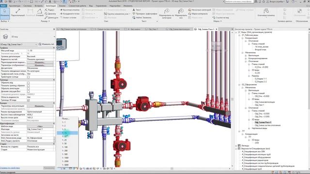This screenshot has width=310, height=174.
Task: Toggle the Дальняя секущая Вкл checkbox
Action: point(28,91)
